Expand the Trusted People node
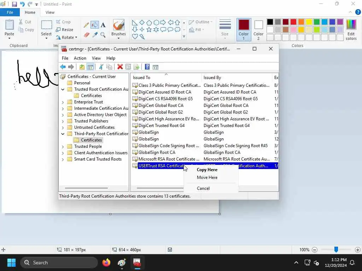The height and width of the screenshot is (271, 362). click(63, 146)
